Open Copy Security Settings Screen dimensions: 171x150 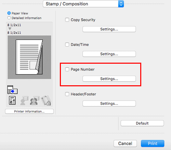coord(109,29)
